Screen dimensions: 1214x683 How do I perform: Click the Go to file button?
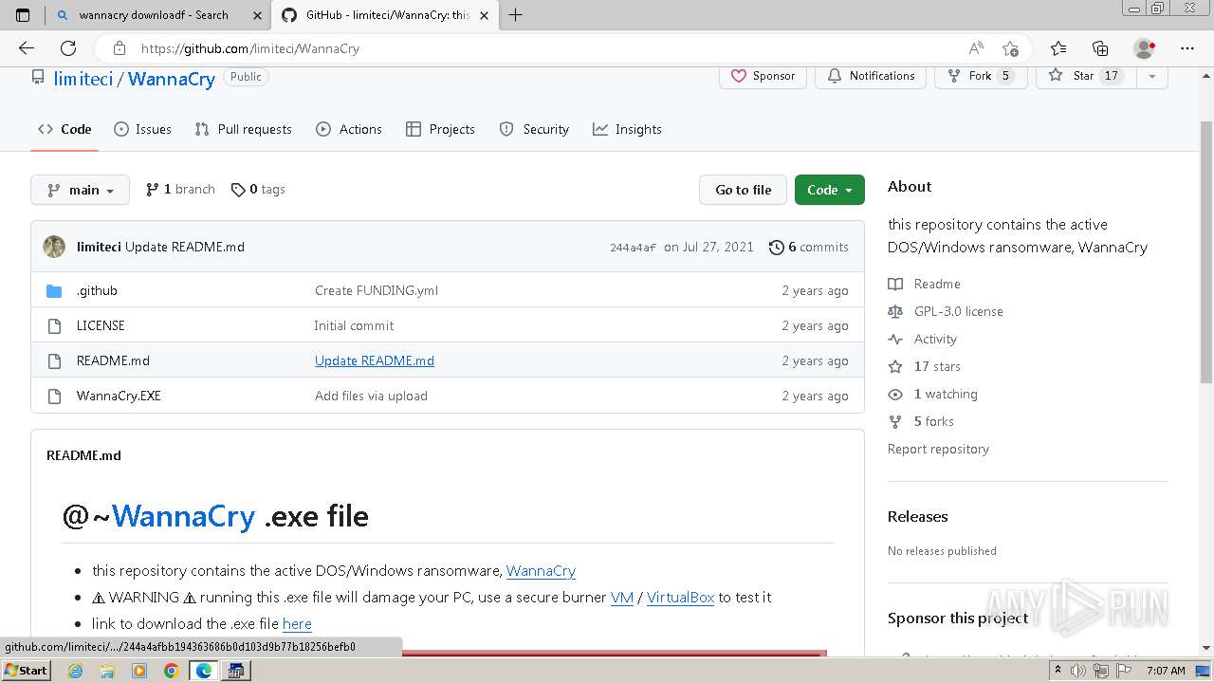click(744, 190)
